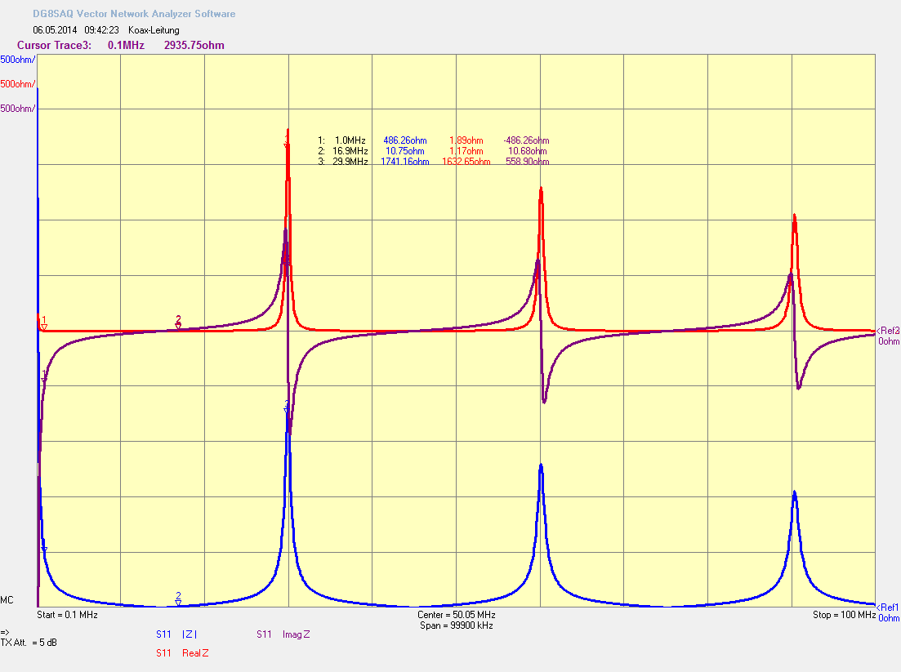
Task: Click the blue '|Z|' trace format label
Action: tap(189, 634)
